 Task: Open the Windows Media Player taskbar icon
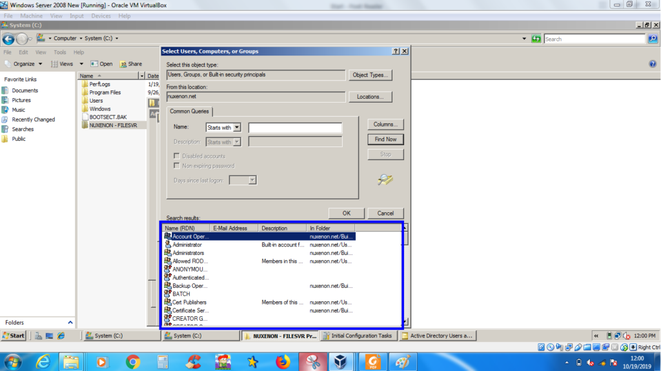(101, 362)
